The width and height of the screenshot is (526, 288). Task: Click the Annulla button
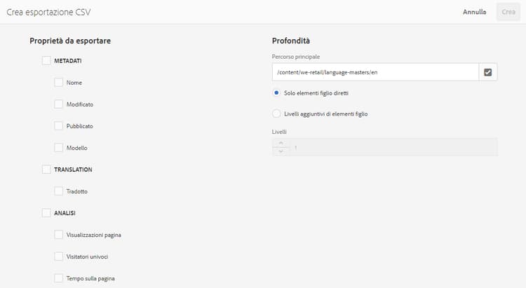tap(474, 12)
